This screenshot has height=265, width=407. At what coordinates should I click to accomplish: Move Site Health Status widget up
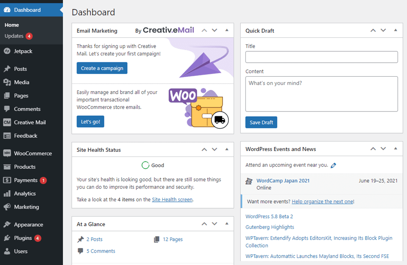[204, 150]
